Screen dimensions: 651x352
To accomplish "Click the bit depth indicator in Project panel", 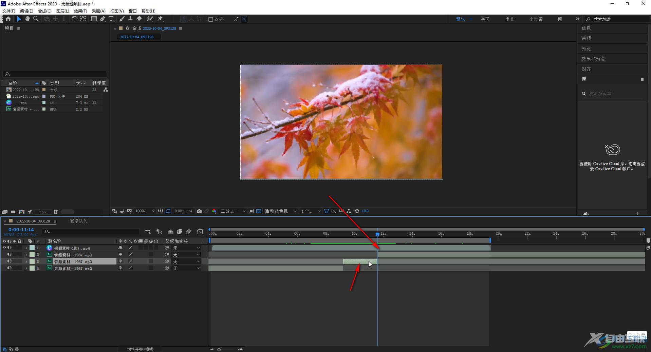I will (x=43, y=212).
